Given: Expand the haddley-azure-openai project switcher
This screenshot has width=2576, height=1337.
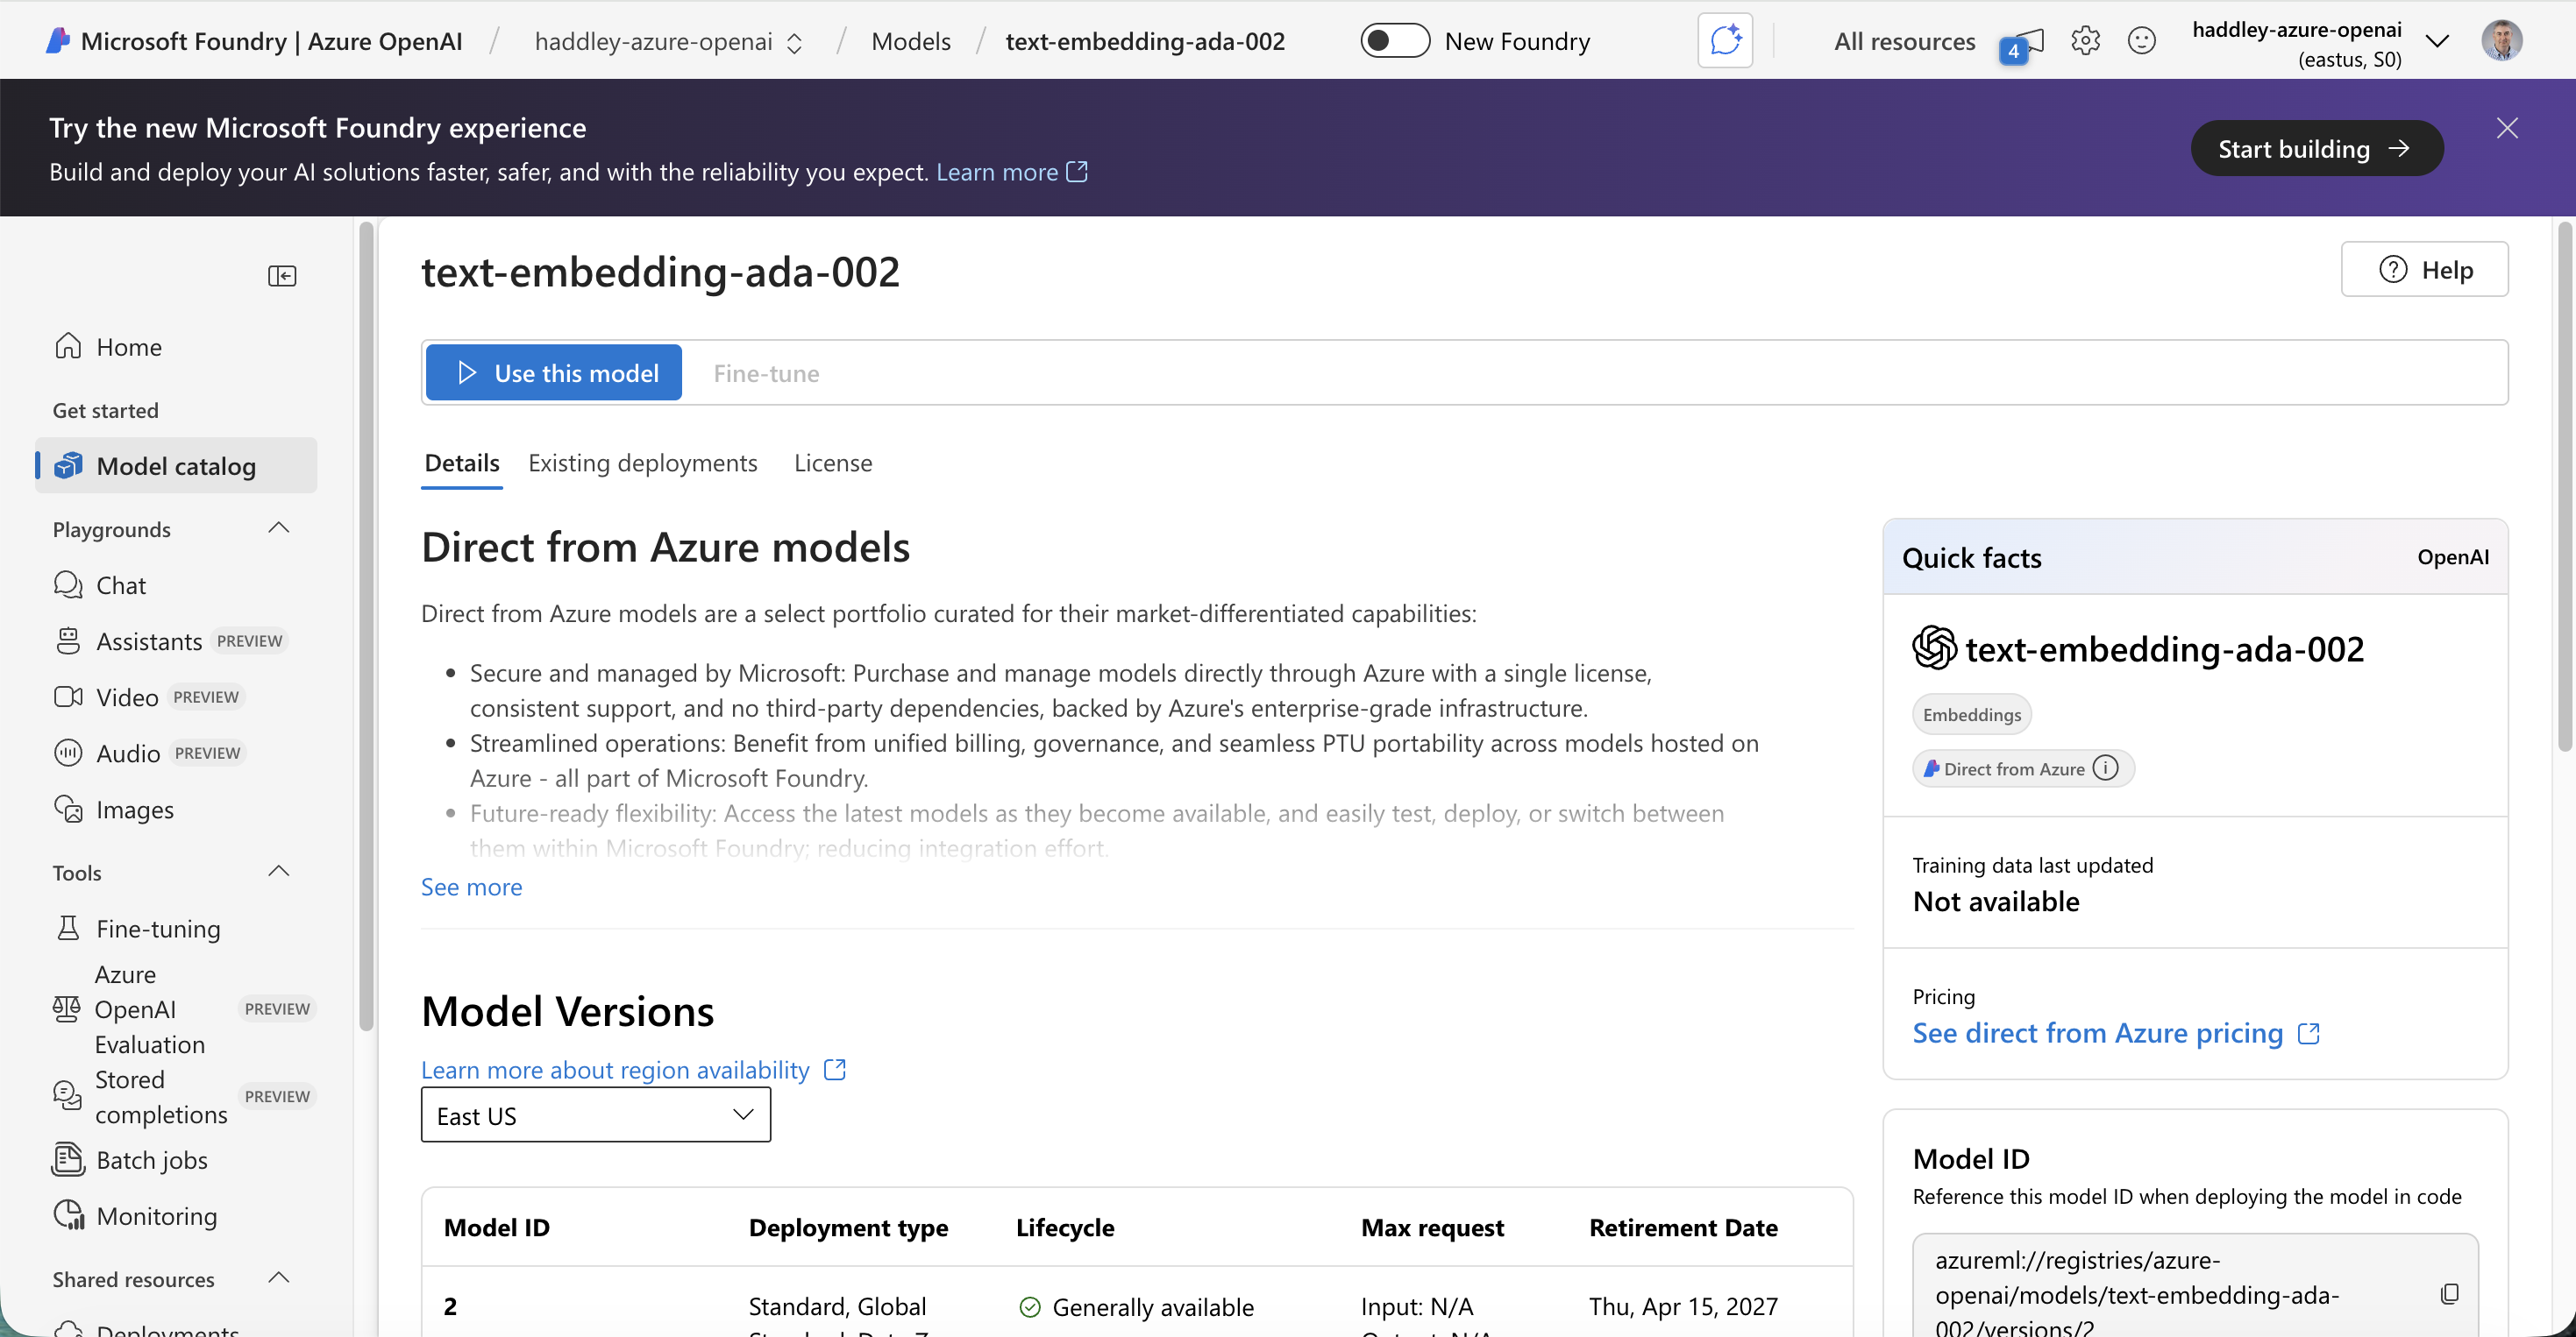Looking at the screenshot, I should (795, 42).
